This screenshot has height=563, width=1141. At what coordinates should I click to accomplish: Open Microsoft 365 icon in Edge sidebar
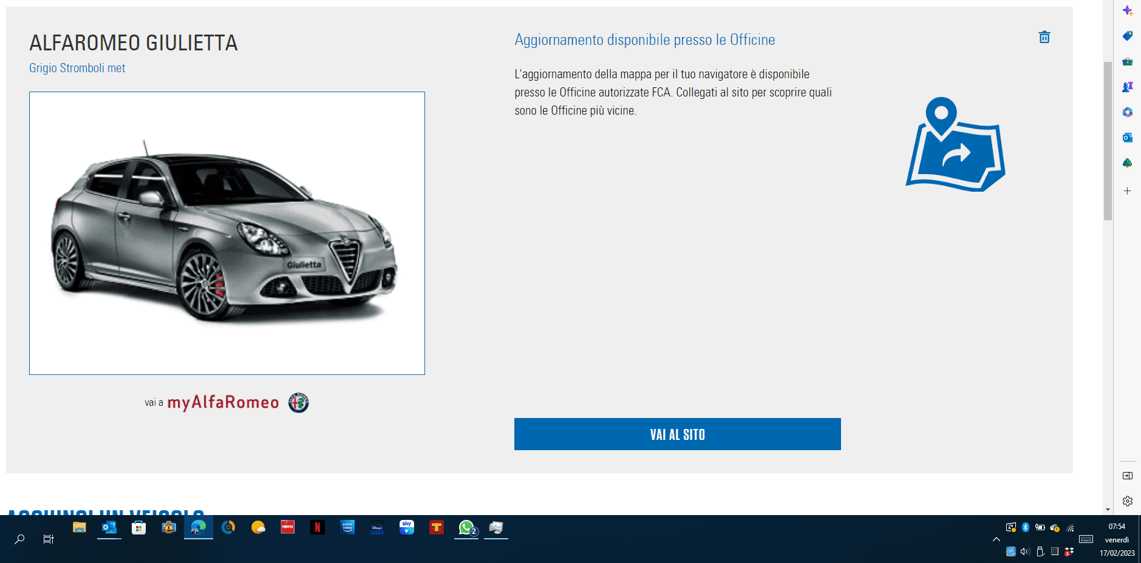click(x=1127, y=112)
